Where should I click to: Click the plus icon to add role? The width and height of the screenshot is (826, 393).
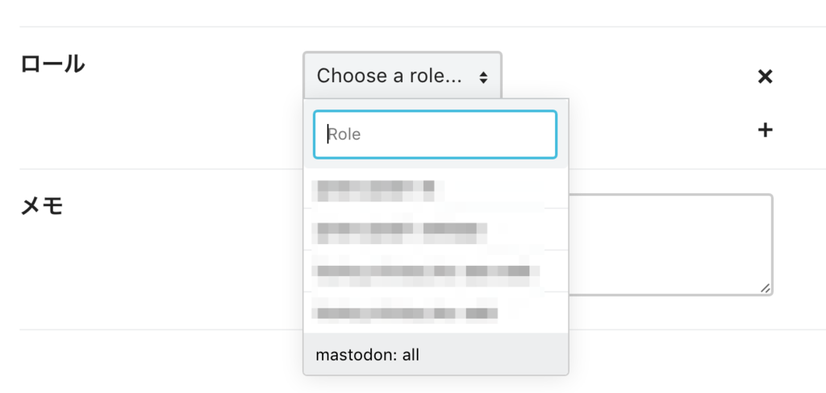click(x=766, y=130)
